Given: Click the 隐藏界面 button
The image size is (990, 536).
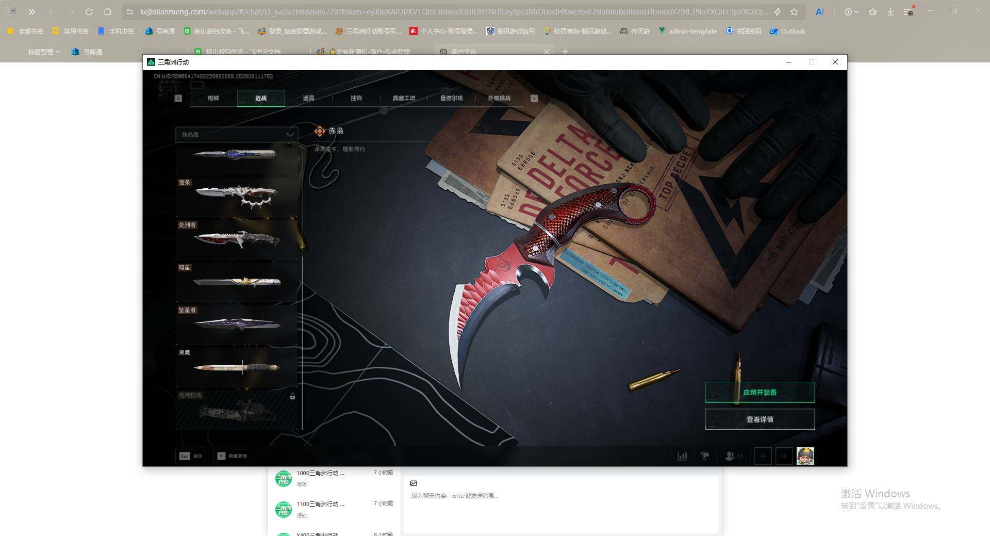Looking at the screenshot, I should [232, 456].
